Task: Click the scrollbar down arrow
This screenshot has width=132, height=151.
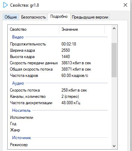Action: [114, 146]
